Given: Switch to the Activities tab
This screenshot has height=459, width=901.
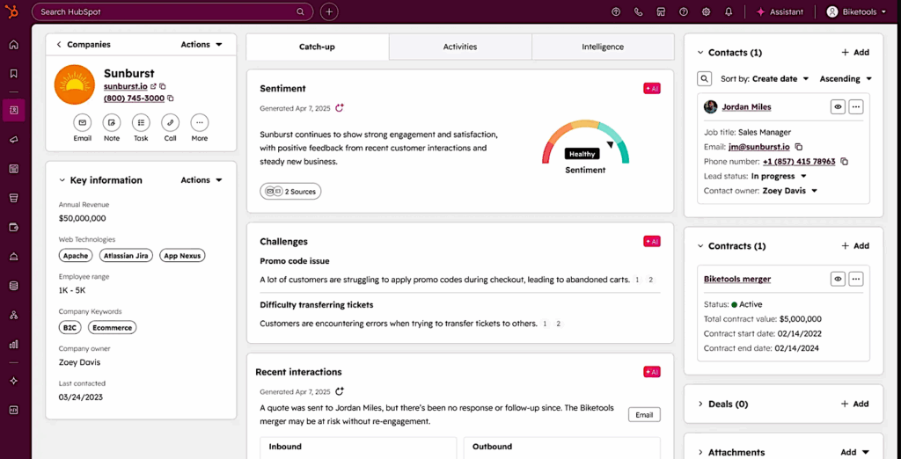Looking at the screenshot, I should click(460, 47).
